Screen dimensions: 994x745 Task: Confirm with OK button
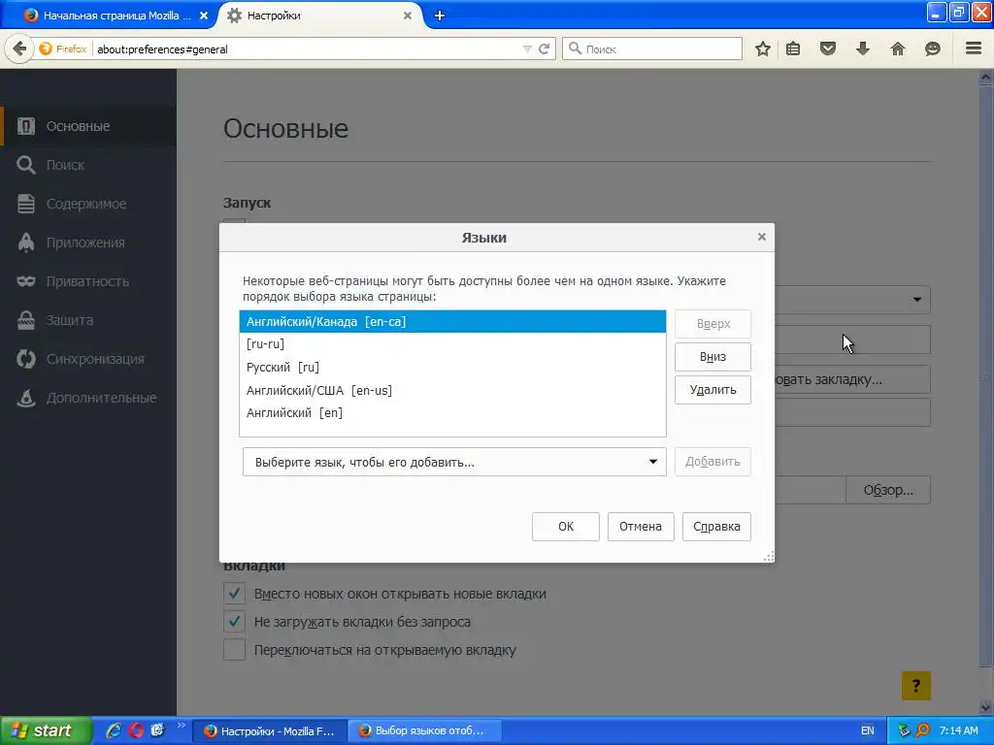pos(566,527)
